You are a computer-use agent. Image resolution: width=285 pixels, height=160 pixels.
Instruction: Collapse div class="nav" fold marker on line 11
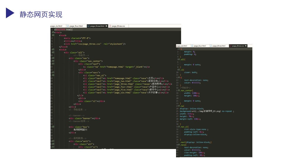click(x=53, y=58)
